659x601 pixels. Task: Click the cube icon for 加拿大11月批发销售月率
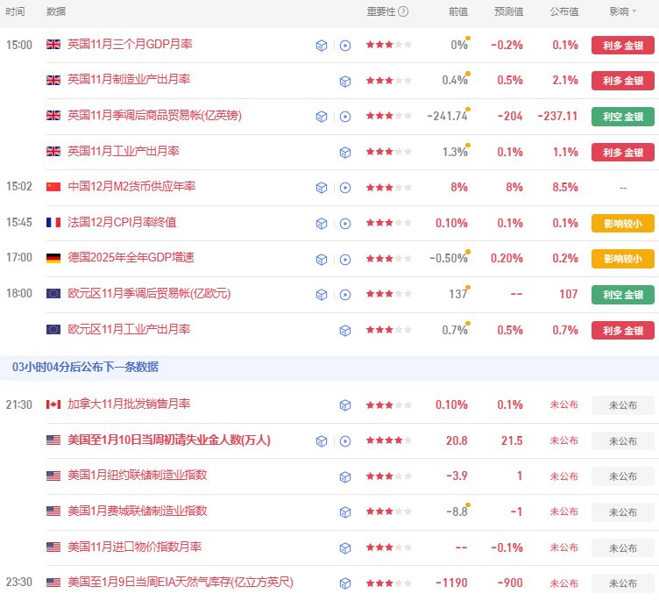[345, 405]
